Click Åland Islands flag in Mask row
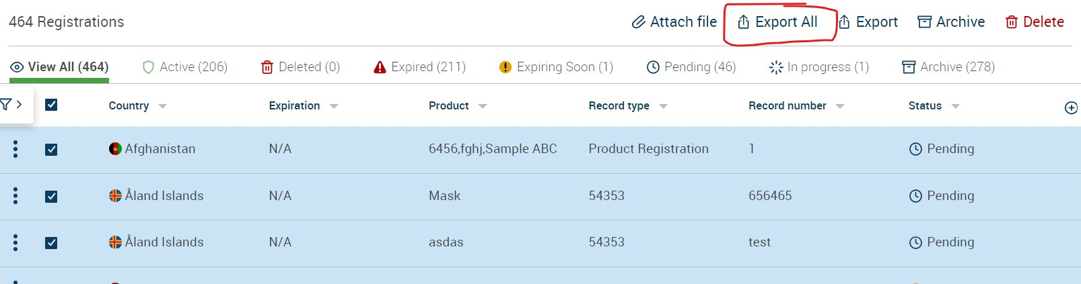The width and height of the screenshot is (1081, 284). (x=115, y=196)
